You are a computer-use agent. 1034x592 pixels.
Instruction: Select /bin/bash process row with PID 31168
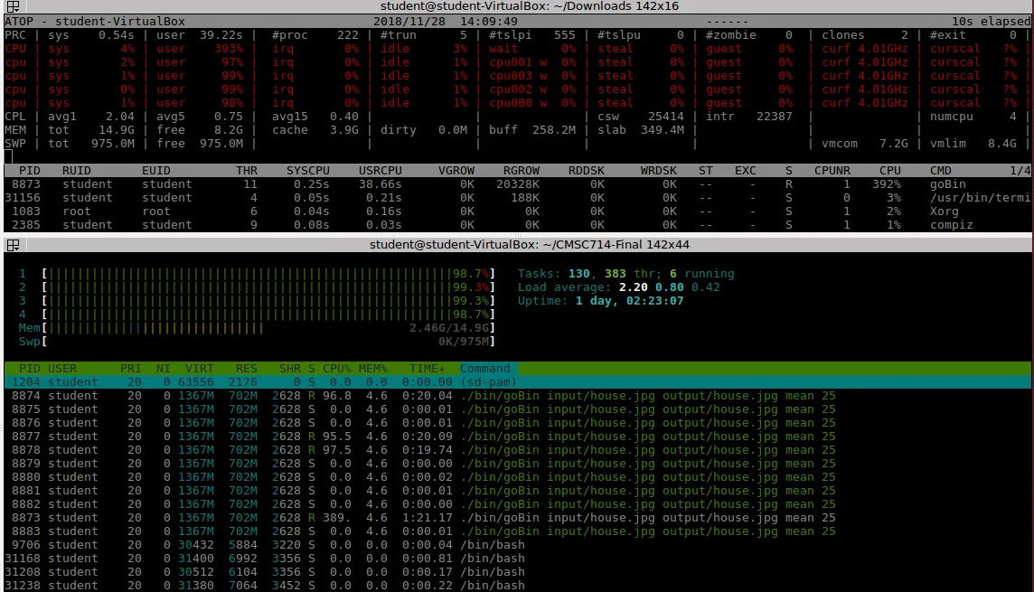coord(518,559)
